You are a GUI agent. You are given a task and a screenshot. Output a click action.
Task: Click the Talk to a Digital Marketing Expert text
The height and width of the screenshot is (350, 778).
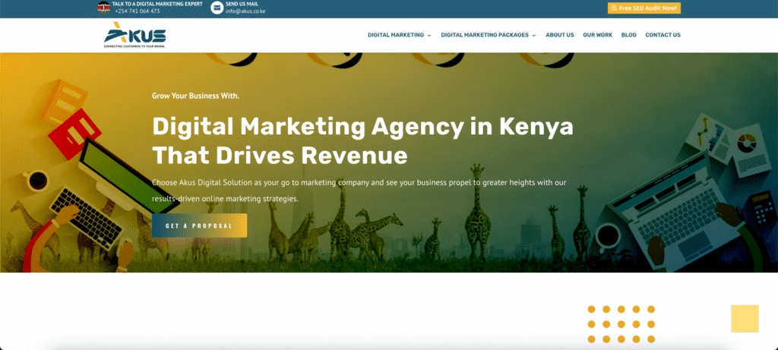point(157,4)
